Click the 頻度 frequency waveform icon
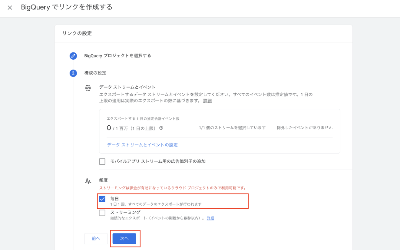Screen dimensions: 400x250 coord(88,181)
